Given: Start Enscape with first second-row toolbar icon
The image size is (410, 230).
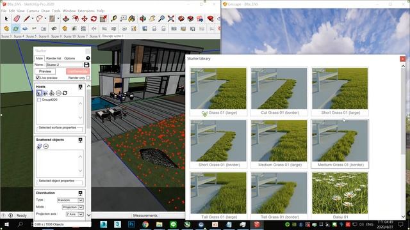Looking at the screenshot, I should pos(6,28).
